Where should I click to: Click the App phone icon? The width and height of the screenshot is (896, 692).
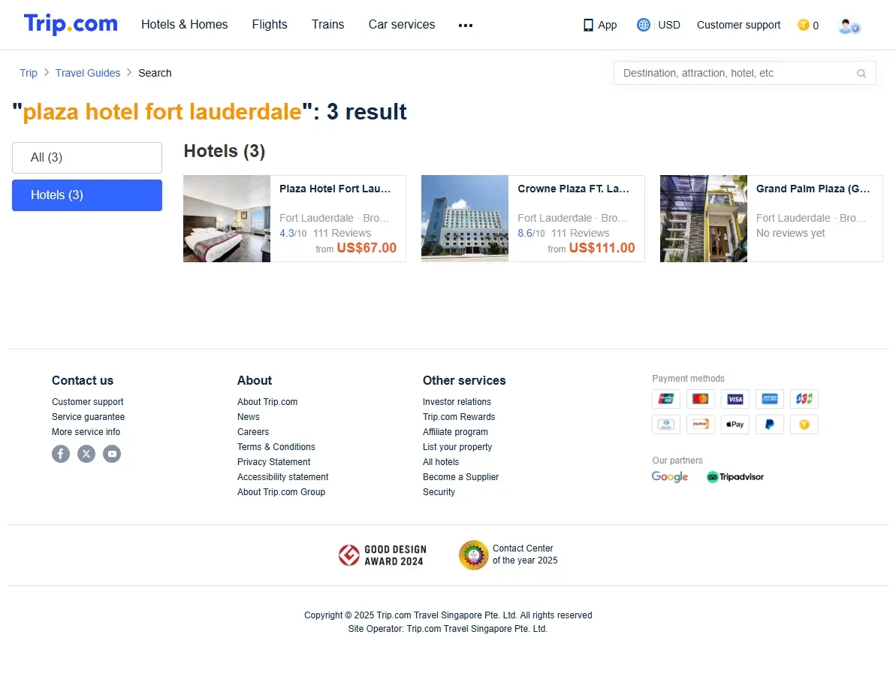point(588,25)
